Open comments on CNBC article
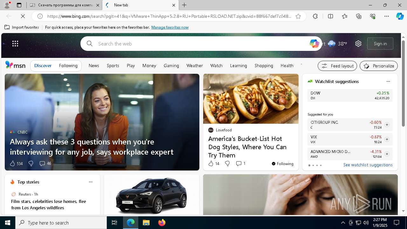The image size is (407, 229). click(45, 163)
